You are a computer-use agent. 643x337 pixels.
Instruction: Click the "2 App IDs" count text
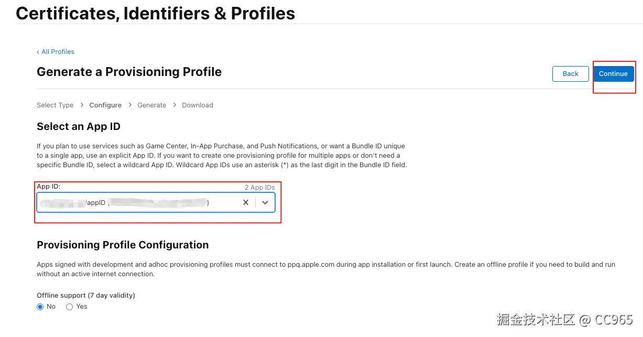(259, 187)
